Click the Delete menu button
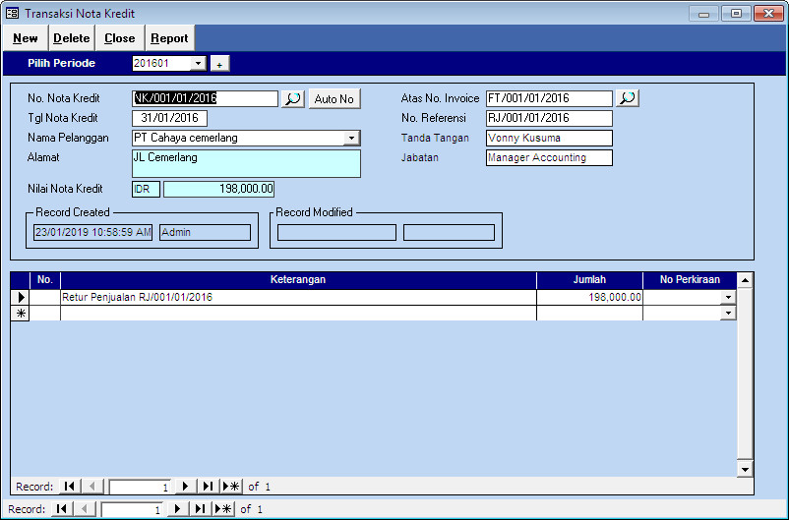The width and height of the screenshot is (789, 520). coord(72,38)
